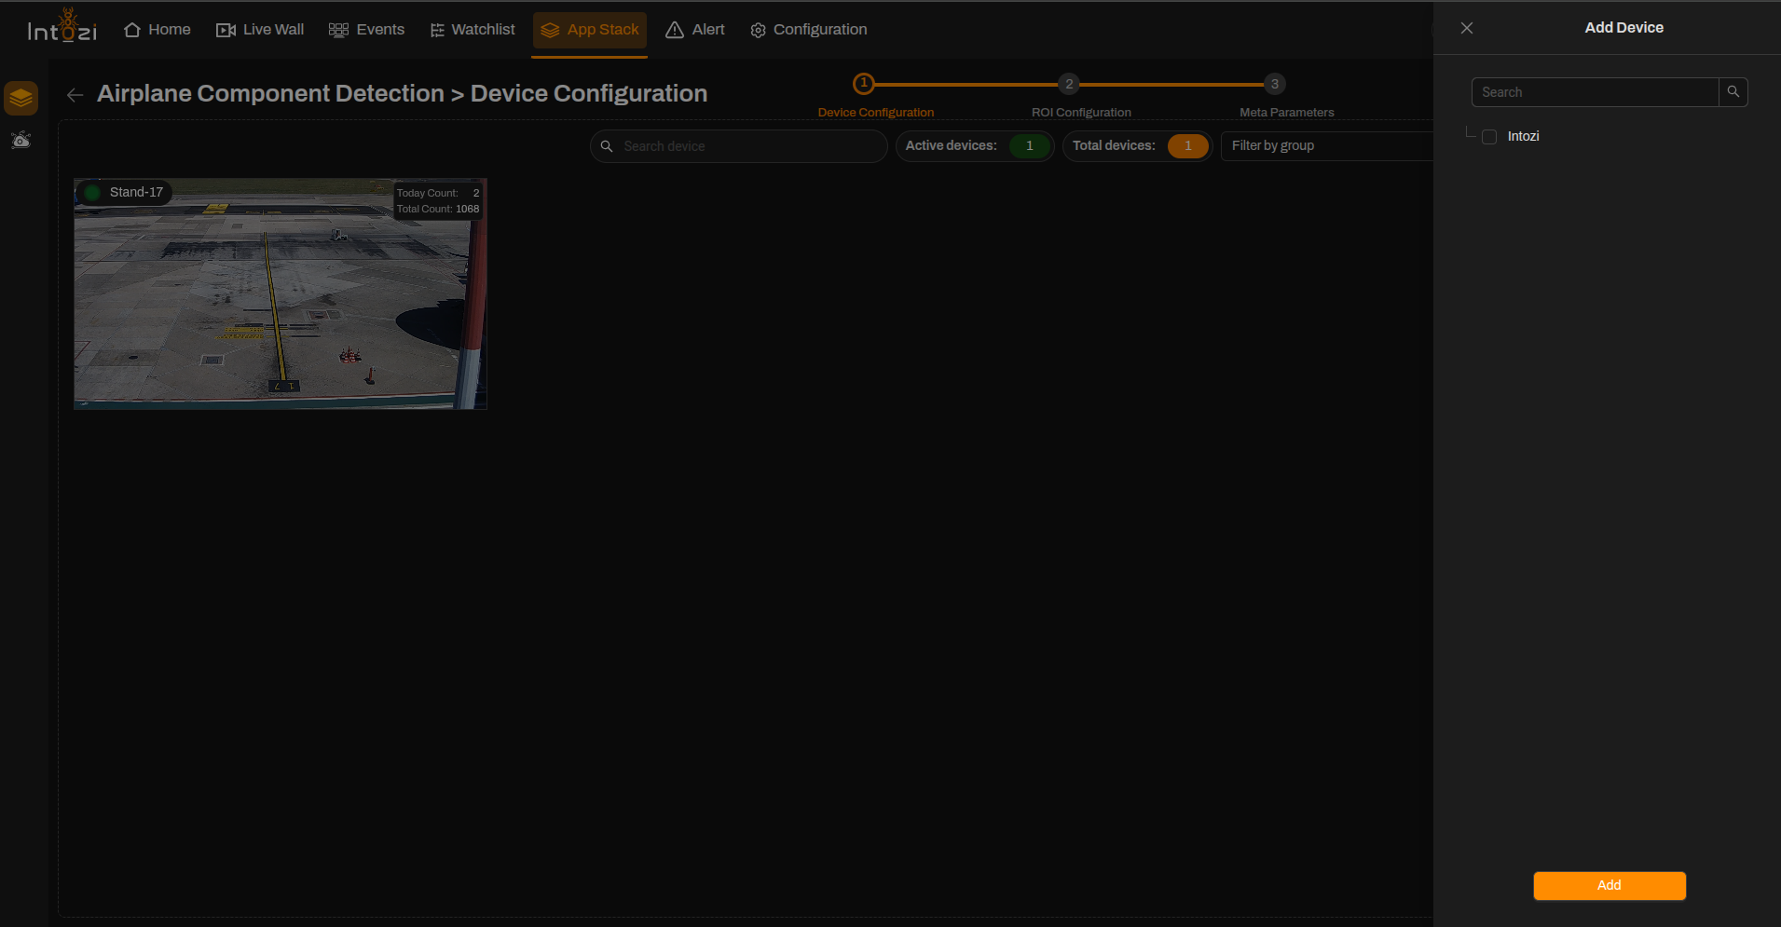Tick the Intozi checkbox
Image resolution: width=1781 pixels, height=927 pixels.
[x=1489, y=137]
